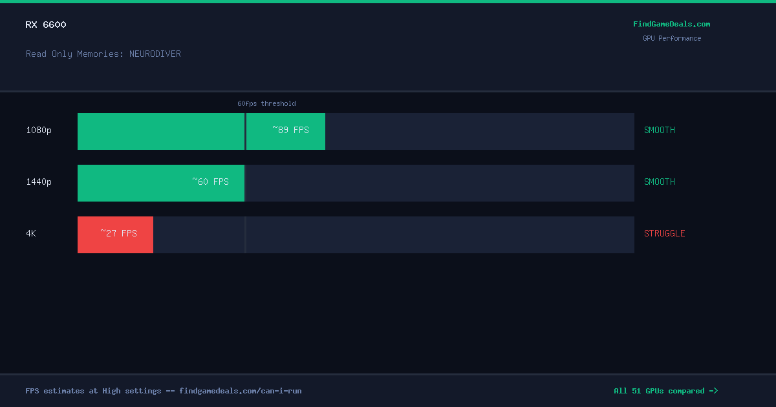
Task: Click the RX 6600 title
Action: click(x=46, y=25)
